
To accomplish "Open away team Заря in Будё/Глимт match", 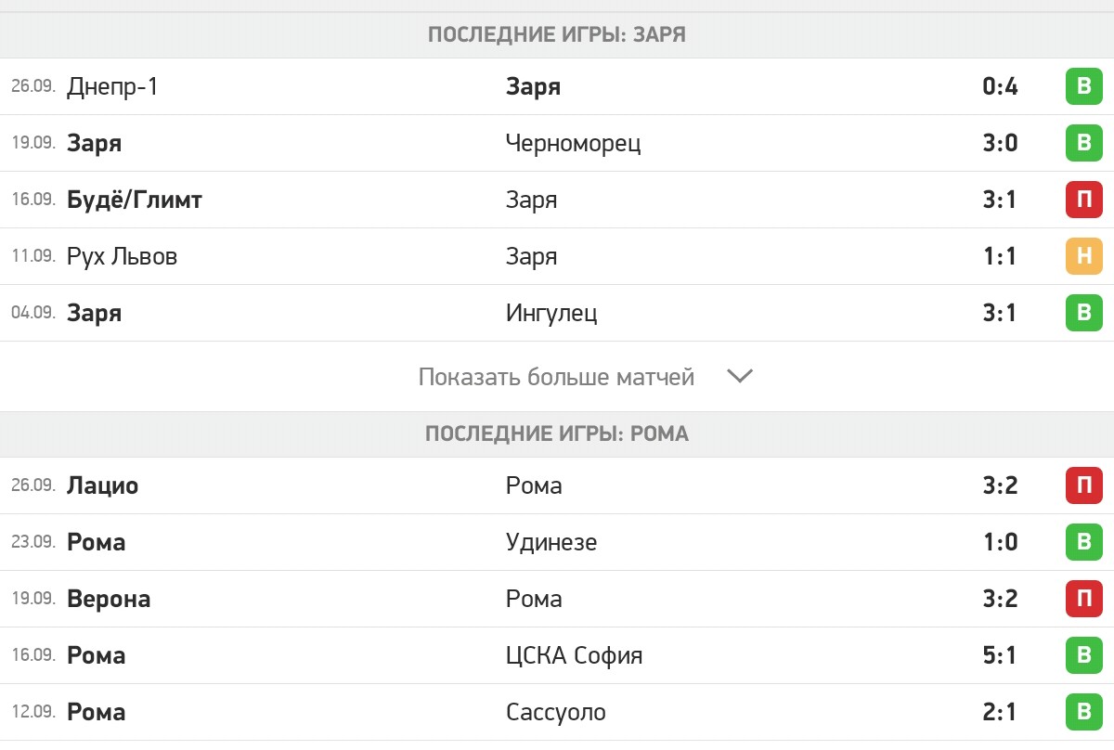I will click(x=532, y=200).
